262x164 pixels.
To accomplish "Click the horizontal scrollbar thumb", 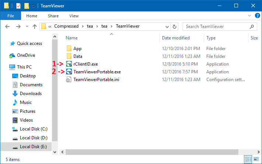I will (x=152, y=152).
